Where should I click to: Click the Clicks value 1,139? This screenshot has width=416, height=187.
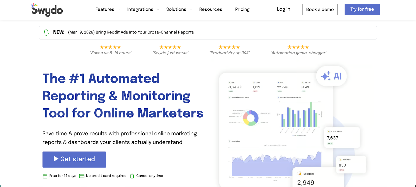pos(256,87)
